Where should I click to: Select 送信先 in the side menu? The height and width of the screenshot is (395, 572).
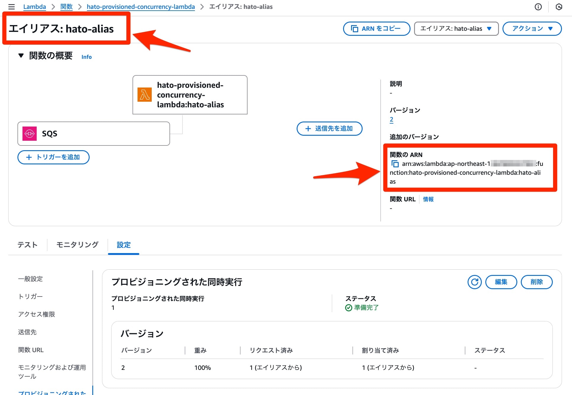tap(27, 332)
